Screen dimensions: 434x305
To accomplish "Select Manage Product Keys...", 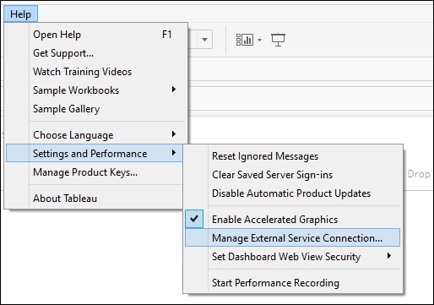I will pos(95,172).
